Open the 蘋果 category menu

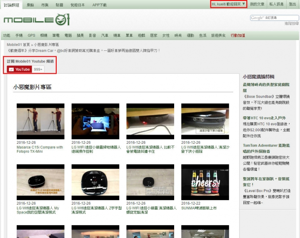(80, 35)
